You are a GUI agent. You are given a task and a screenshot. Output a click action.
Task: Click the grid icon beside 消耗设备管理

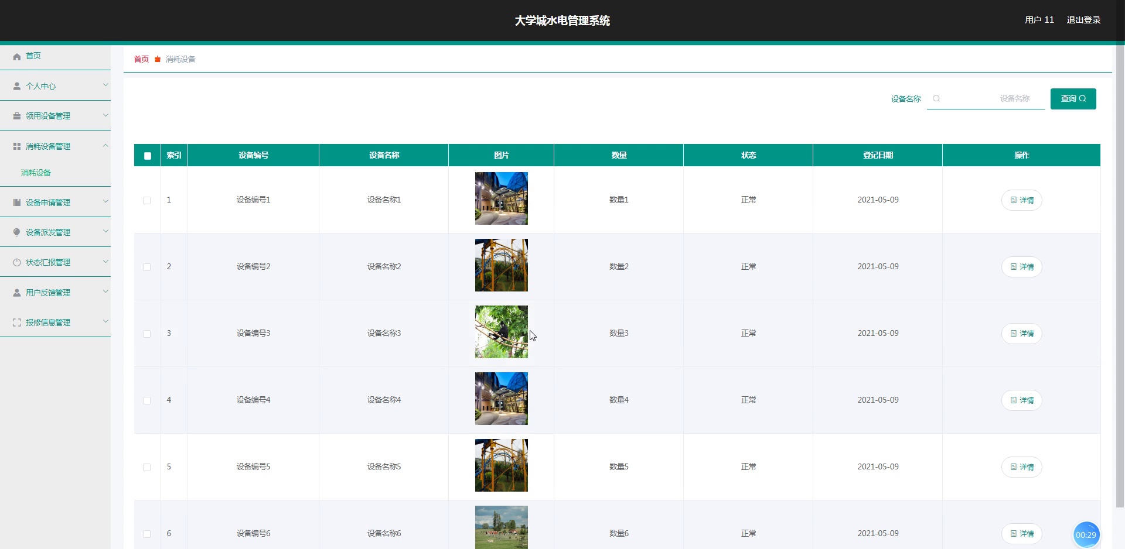[x=17, y=146]
